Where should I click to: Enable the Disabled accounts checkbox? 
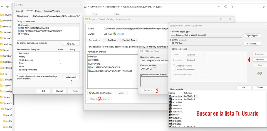174,65
